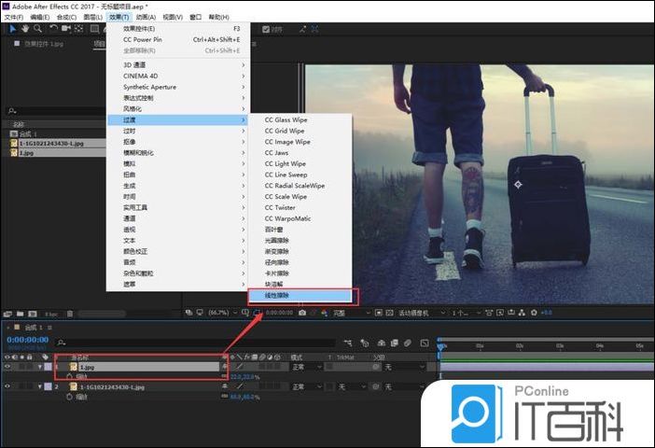Select the Unified Camera tool
655x448 pixels.
tap(65, 29)
